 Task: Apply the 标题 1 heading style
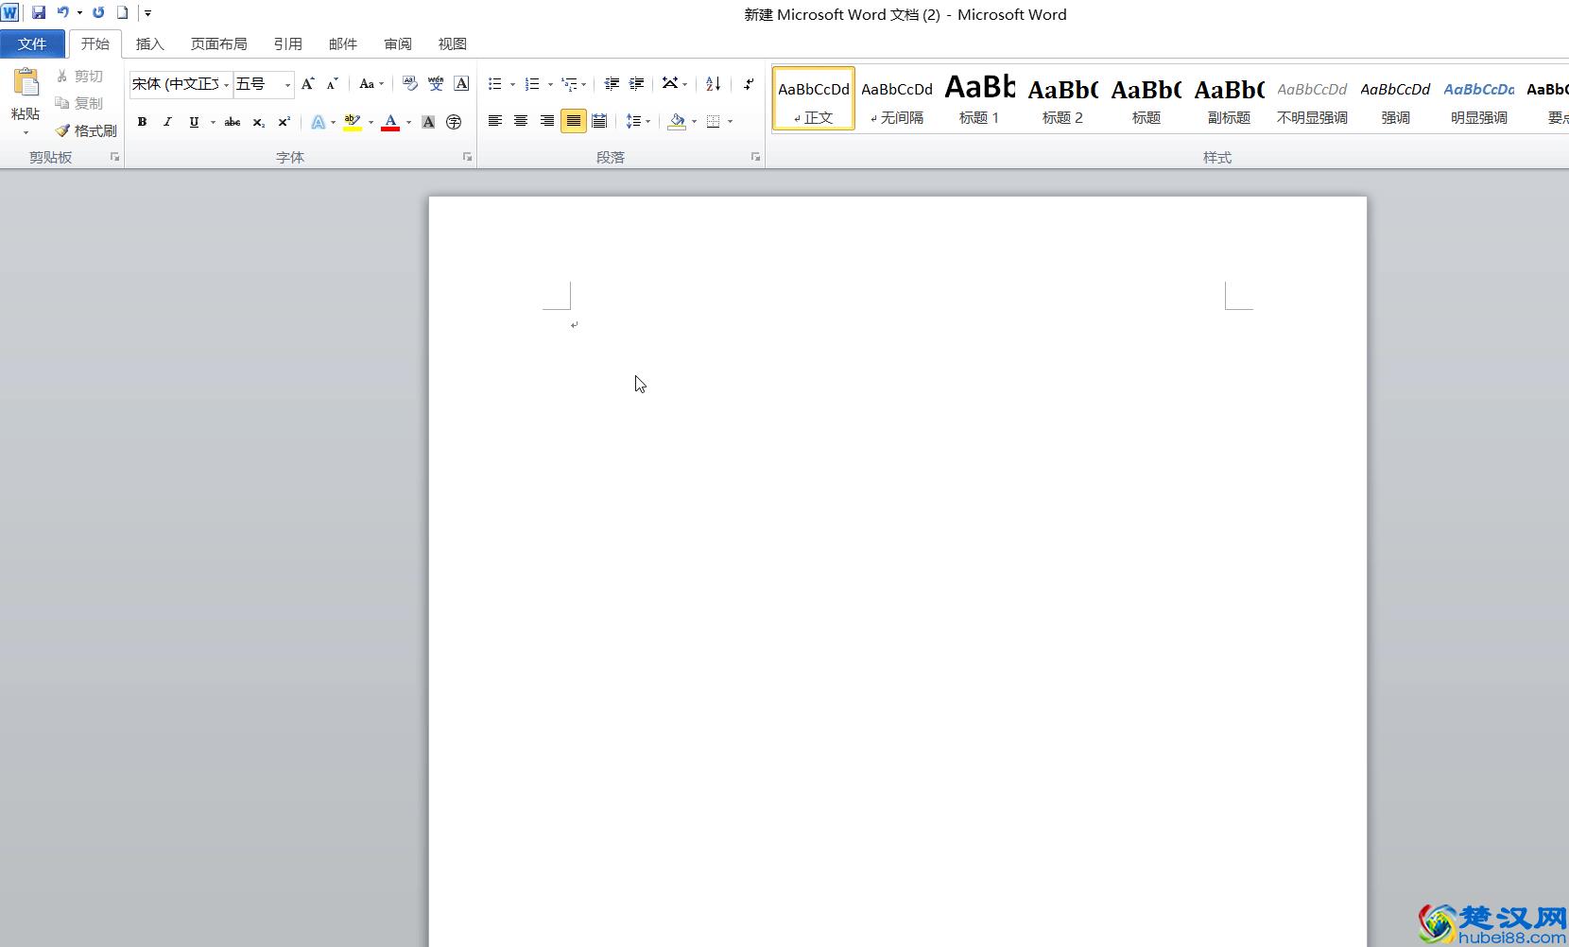click(x=979, y=98)
